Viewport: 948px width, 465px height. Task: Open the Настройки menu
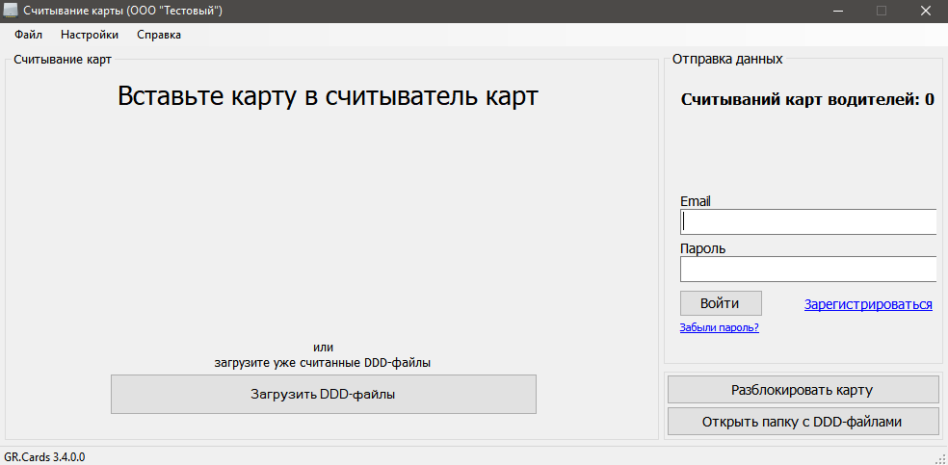[90, 35]
